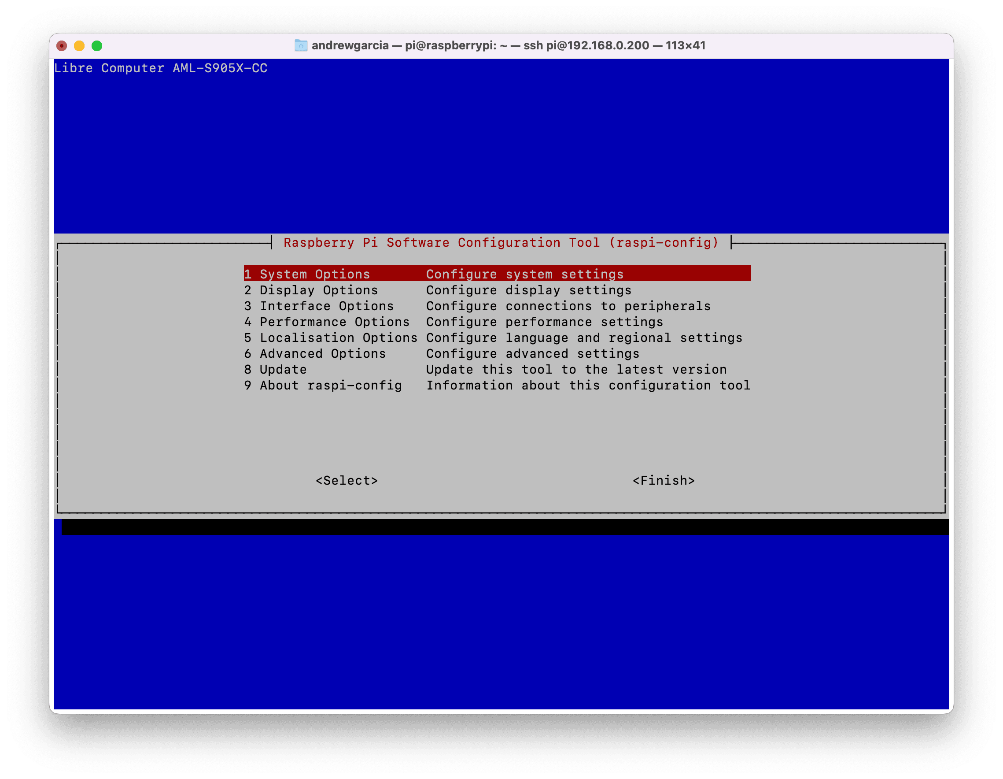Select the System Options menu entry
1003x779 pixels.
coord(314,275)
